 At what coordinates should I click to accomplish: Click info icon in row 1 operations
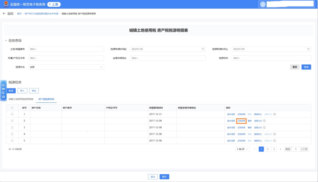coord(275,114)
